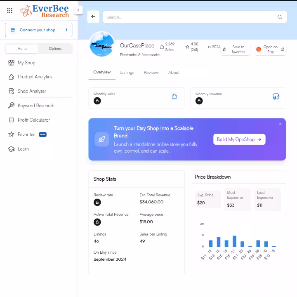Click the lock icon under Monthly sales

coord(97,101)
